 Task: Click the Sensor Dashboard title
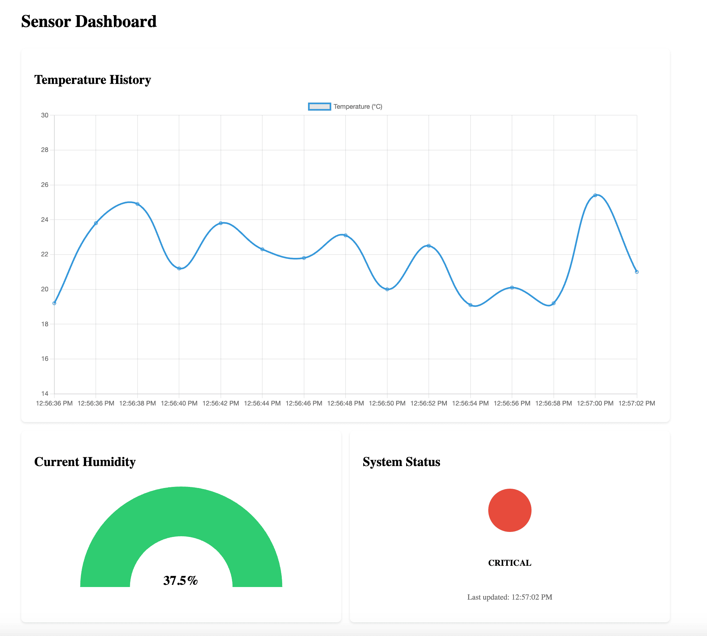coord(89,21)
